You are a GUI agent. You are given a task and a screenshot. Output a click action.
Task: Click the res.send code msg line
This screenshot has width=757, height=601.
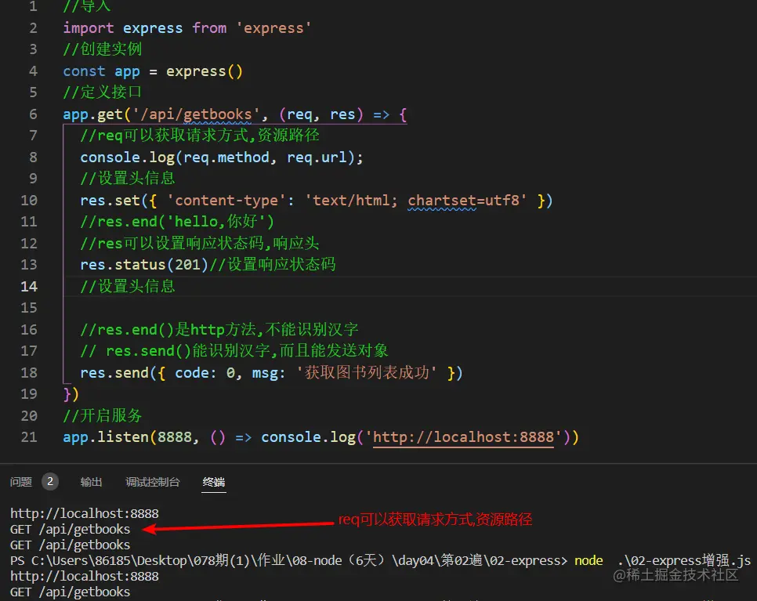[271, 373]
